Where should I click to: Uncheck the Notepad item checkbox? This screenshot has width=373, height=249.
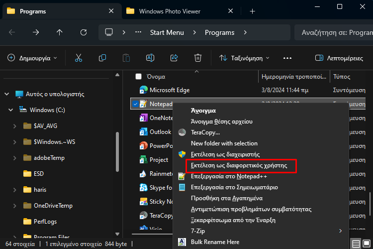pos(135,104)
